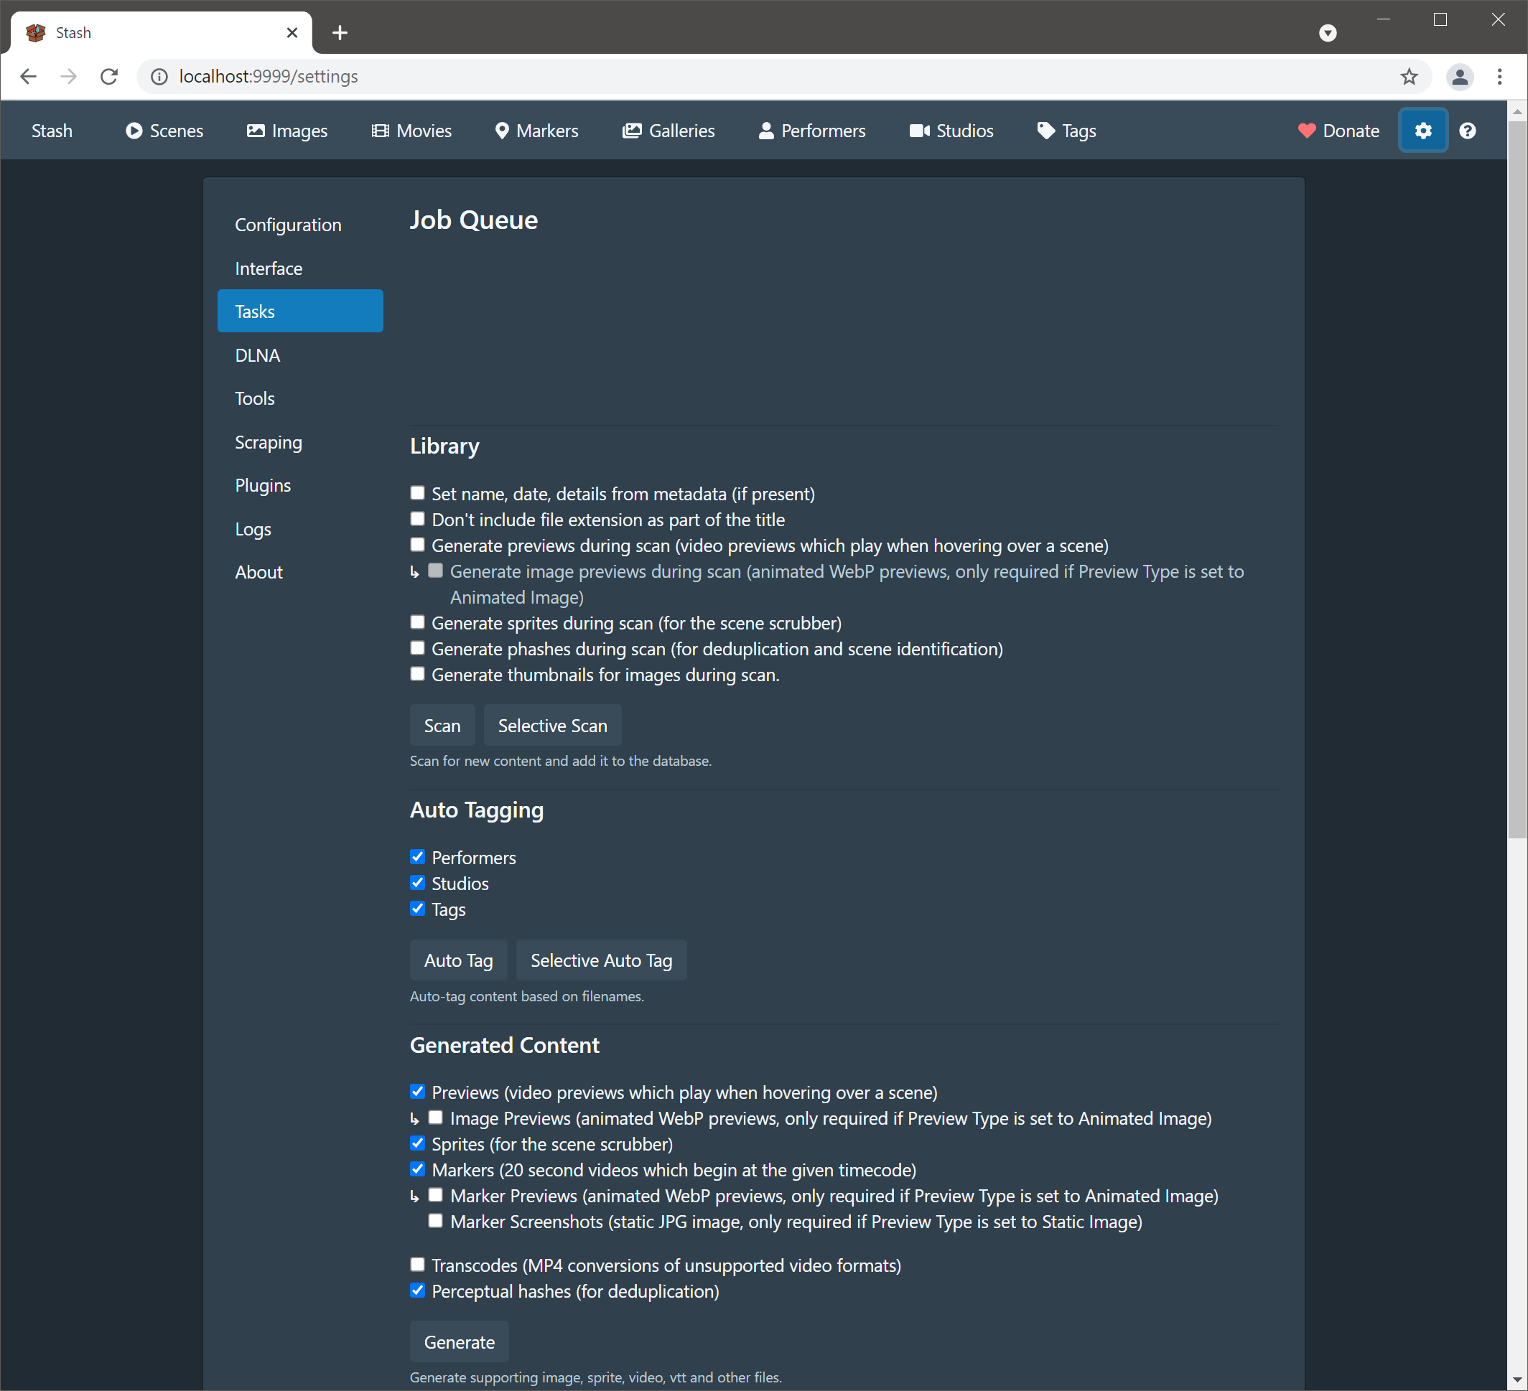Open the Interface settings tab
The width and height of the screenshot is (1528, 1391).
pyautogui.click(x=300, y=268)
